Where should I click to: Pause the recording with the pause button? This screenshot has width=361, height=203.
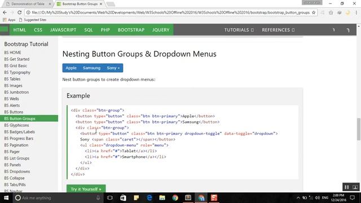[x=346, y=187]
